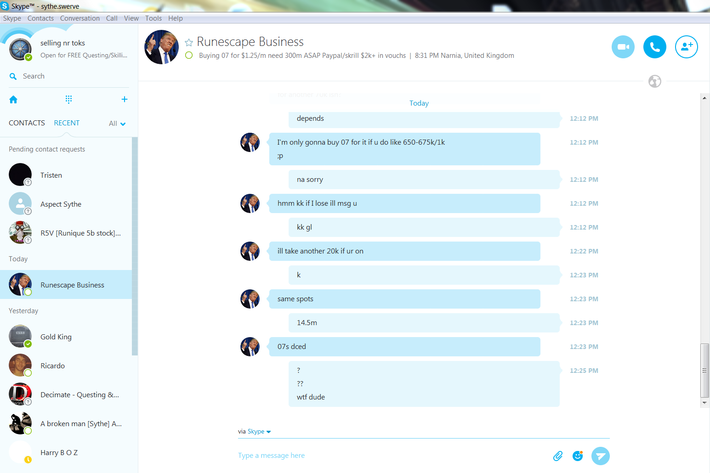
Task: Expand the All contacts filter dropdown
Action: point(117,124)
